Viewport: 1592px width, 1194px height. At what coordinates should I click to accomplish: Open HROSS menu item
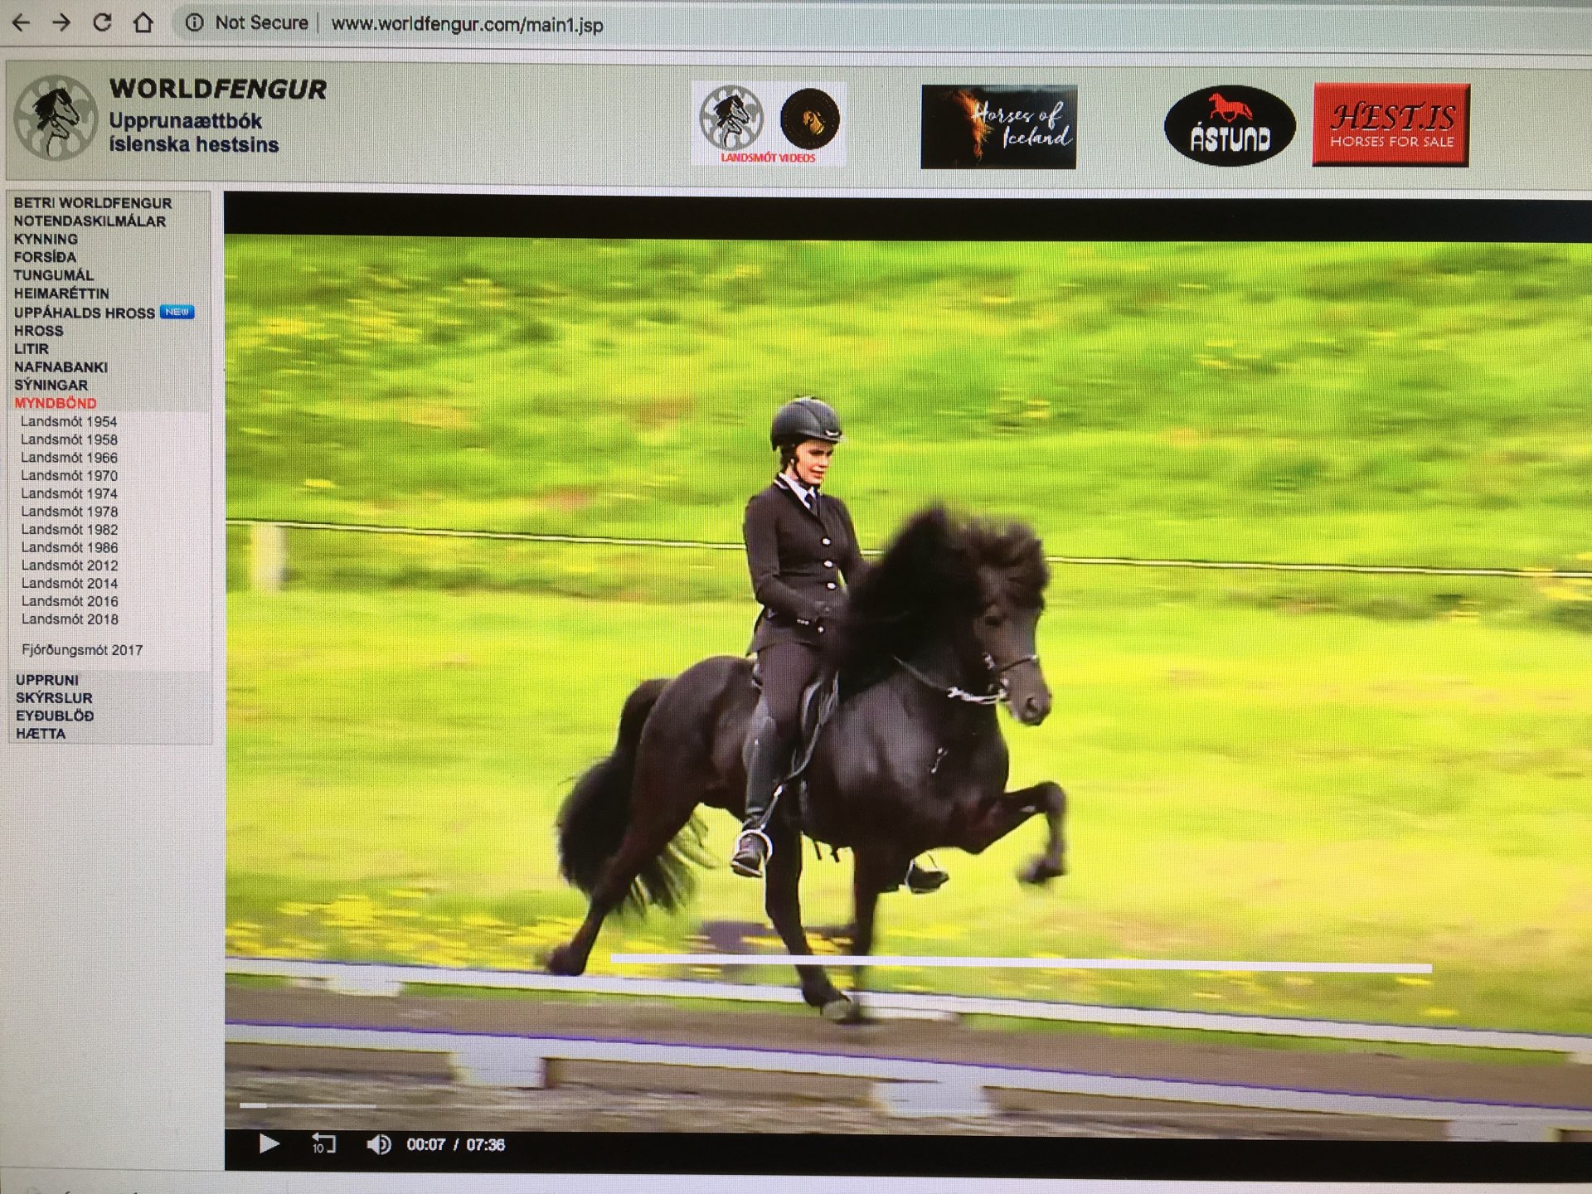(x=39, y=331)
